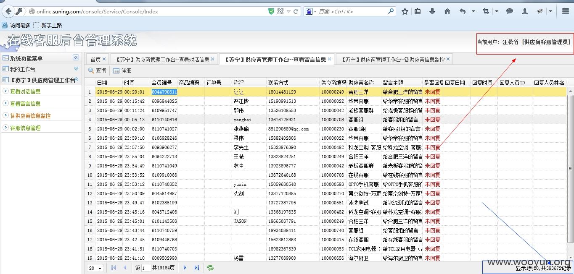
Task: Open 查看对话信息 in sidebar
Action: (x=25, y=91)
